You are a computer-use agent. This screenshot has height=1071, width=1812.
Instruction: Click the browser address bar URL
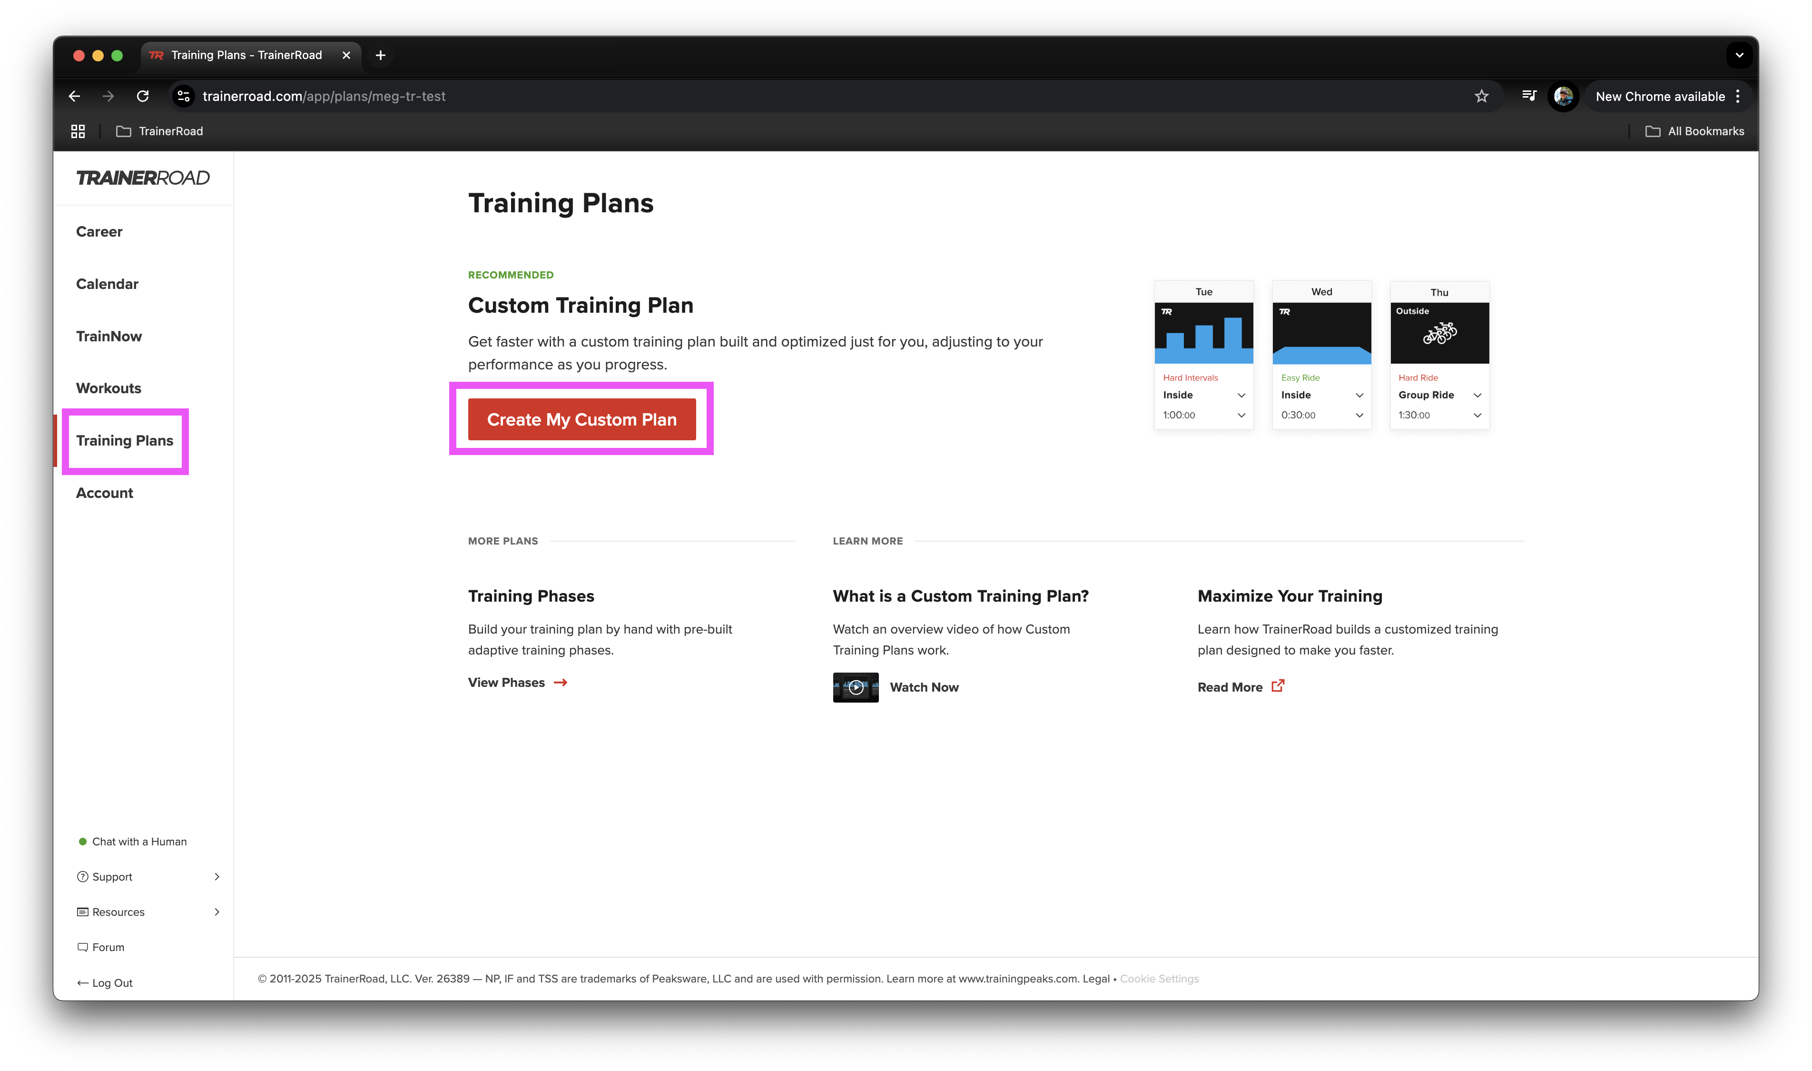[x=324, y=96]
